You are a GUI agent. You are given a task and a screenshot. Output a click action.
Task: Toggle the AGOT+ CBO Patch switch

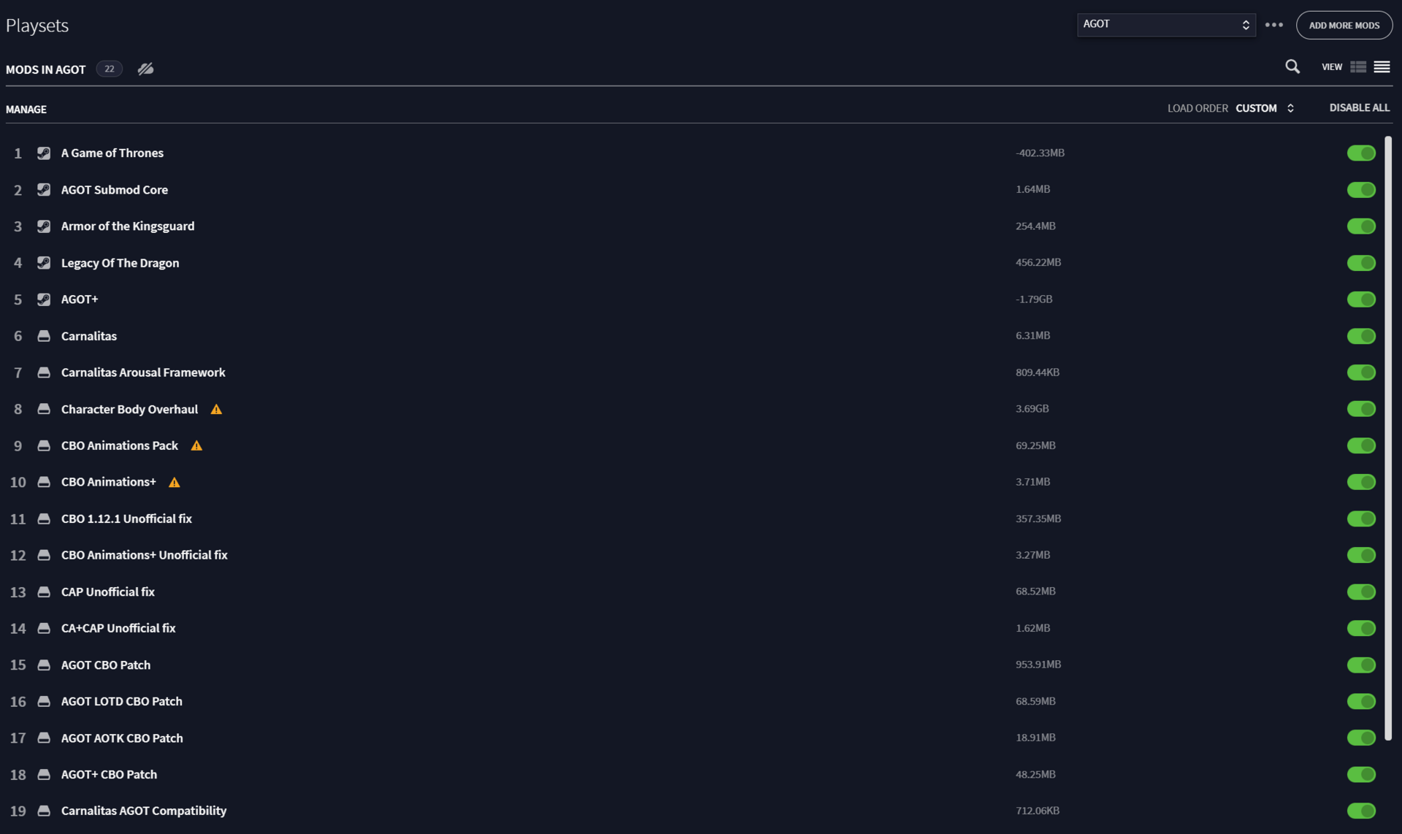click(1361, 774)
